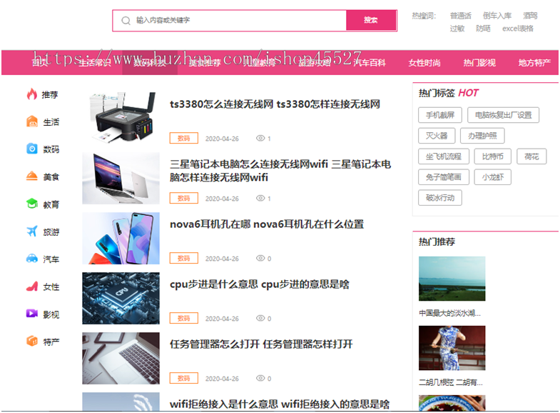This screenshot has height=413, width=560.
Task: Open the article nova6耳机孔在哪
Action: point(267,224)
